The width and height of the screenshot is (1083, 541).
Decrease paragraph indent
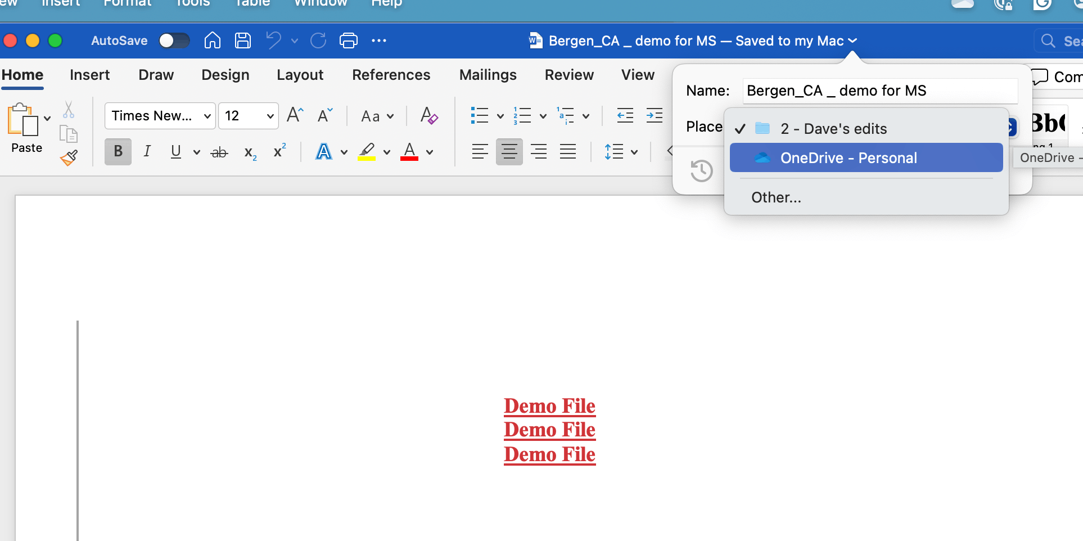pyautogui.click(x=625, y=116)
